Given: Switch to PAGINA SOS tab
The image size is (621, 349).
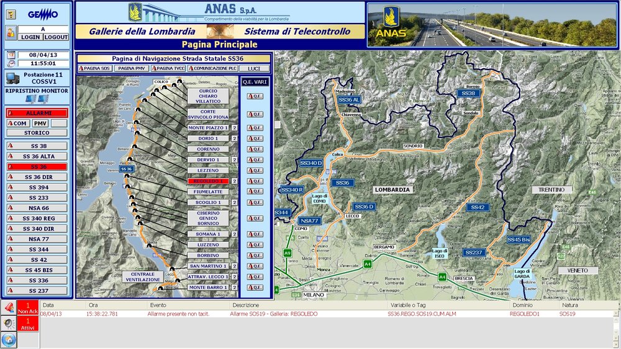Looking at the screenshot, I should click(x=94, y=68).
